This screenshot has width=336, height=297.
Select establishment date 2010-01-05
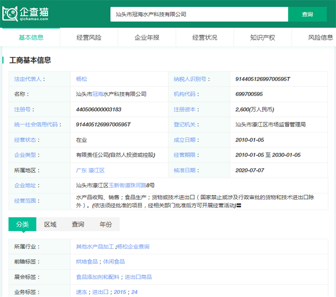[250, 140]
